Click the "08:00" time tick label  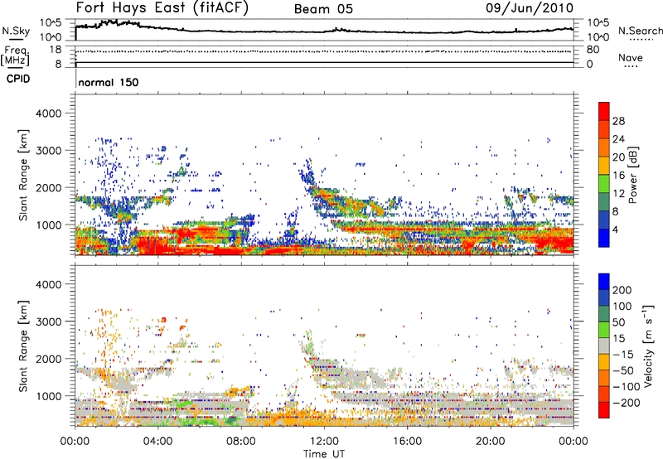pos(241,442)
